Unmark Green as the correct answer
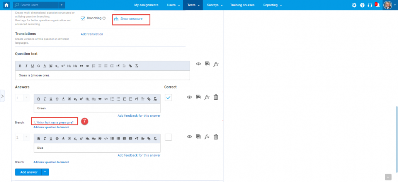The image size is (398, 182). coord(168,98)
